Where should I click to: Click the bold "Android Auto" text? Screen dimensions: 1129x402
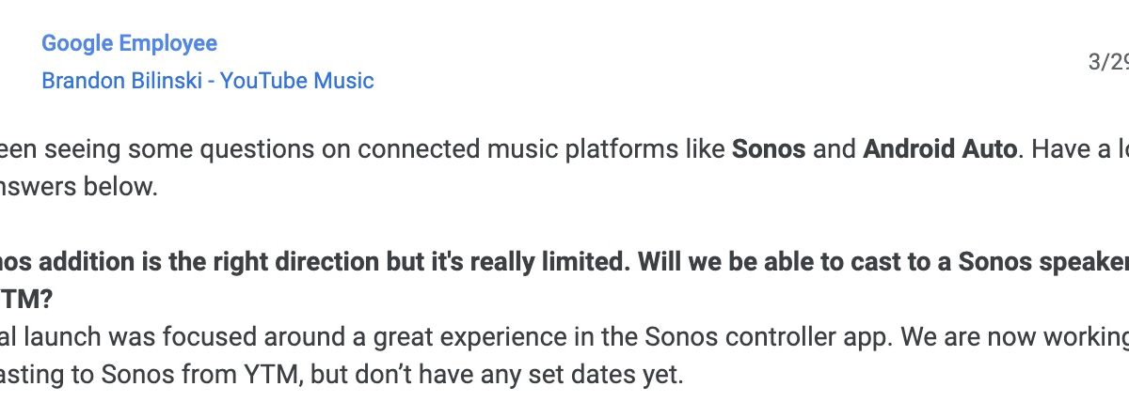tap(940, 149)
